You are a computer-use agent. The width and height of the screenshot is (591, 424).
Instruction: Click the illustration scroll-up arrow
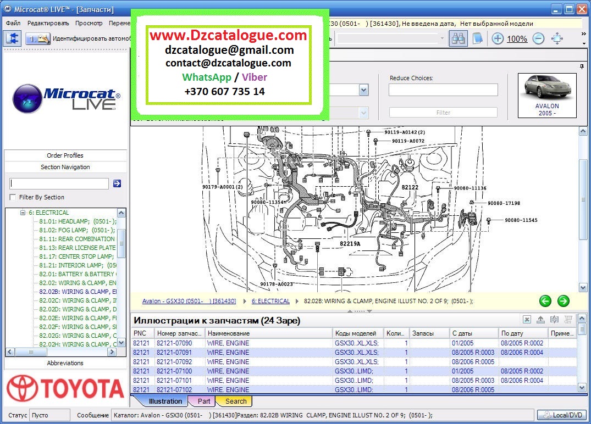click(583, 131)
